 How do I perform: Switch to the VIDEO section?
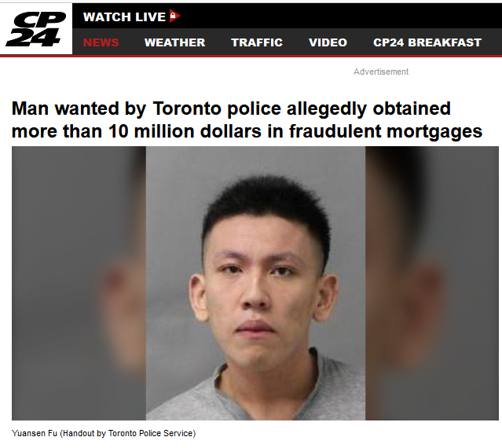tap(328, 42)
